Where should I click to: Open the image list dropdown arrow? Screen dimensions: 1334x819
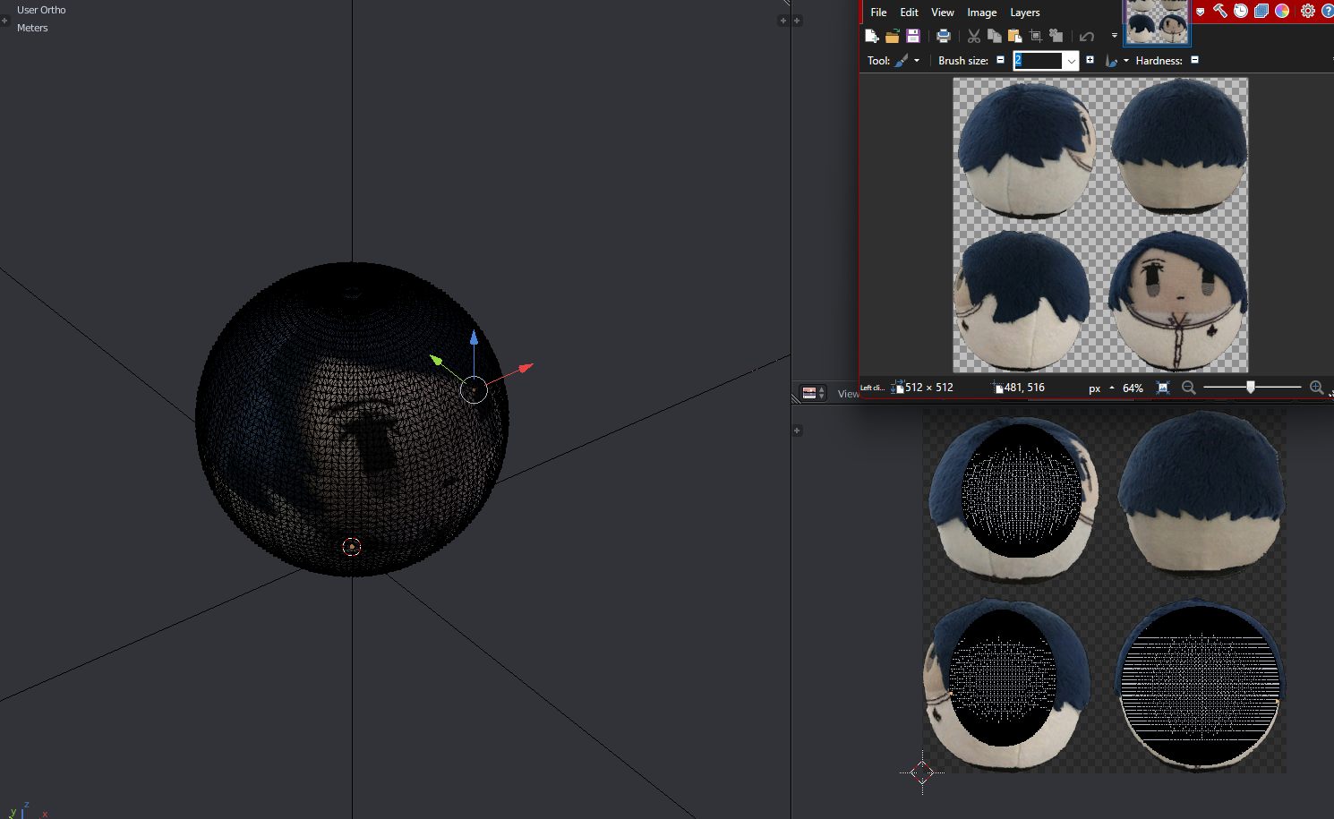(1201, 12)
